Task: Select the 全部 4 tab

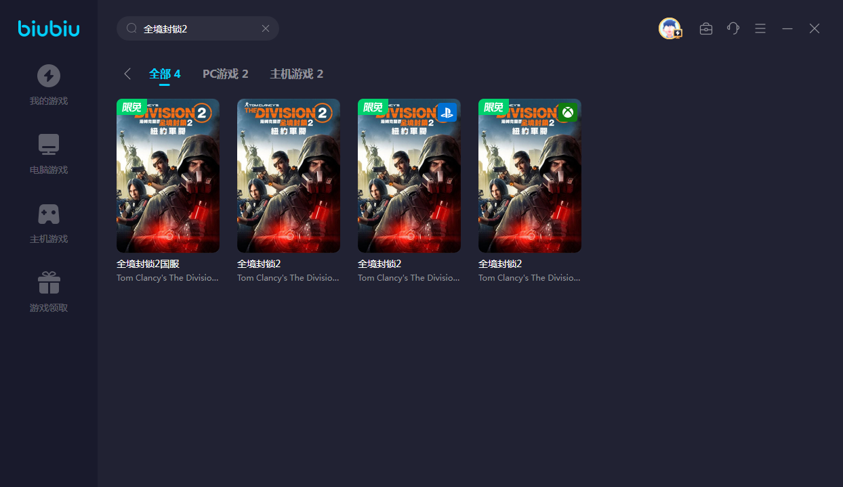Action: [165, 74]
